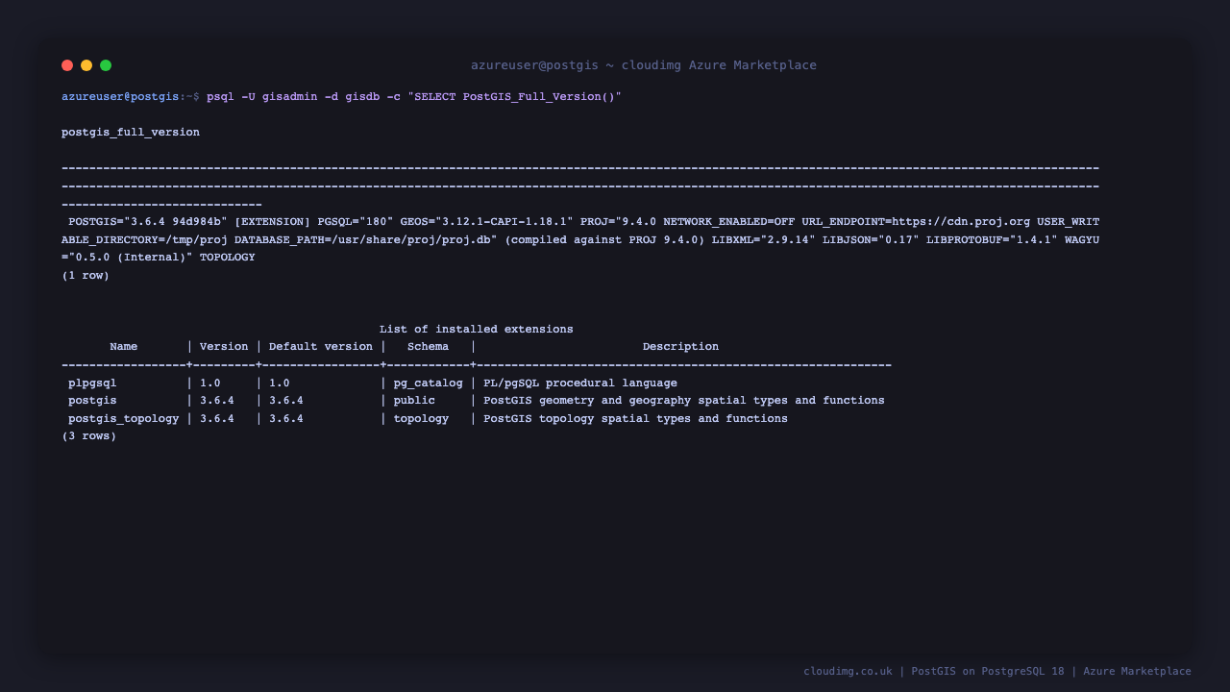Viewport: 1230px width, 692px height.
Task: Click the '(1 row)' result count
Action: click(86, 276)
